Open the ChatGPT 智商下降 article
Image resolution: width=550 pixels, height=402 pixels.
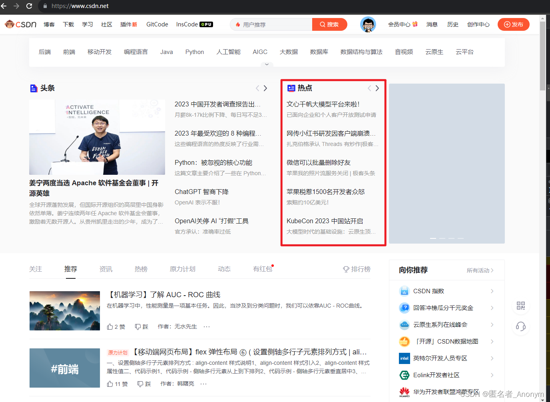[201, 192]
